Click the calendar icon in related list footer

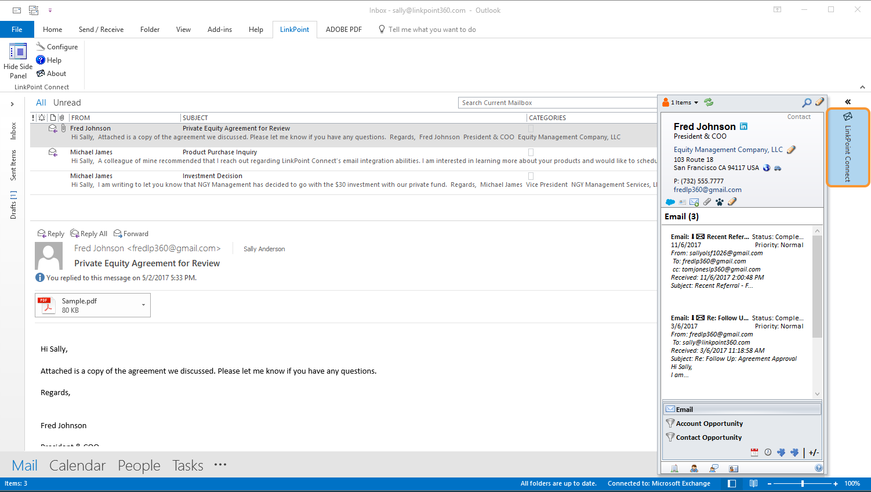coord(754,453)
